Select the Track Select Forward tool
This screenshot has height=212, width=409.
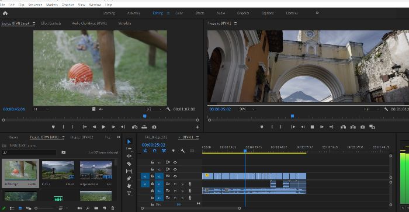click(x=129, y=149)
